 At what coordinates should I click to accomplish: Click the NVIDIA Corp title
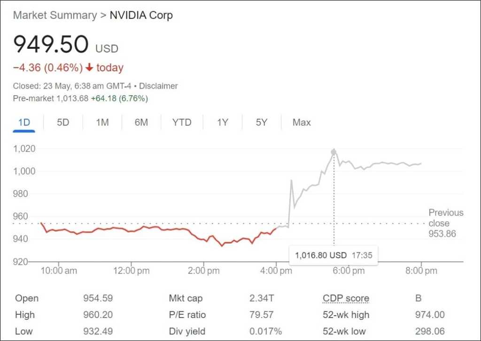[x=141, y=15]
